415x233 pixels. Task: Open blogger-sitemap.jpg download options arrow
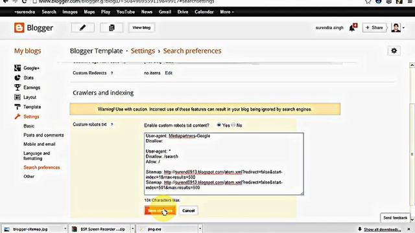click(65, 229)
